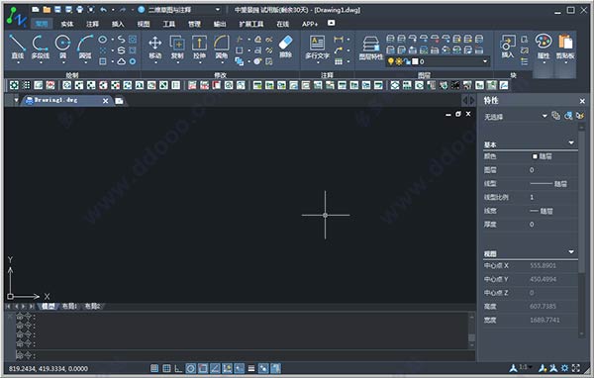Select the Copy (复制) tool
Screen dimensions: 594x378
177,47
